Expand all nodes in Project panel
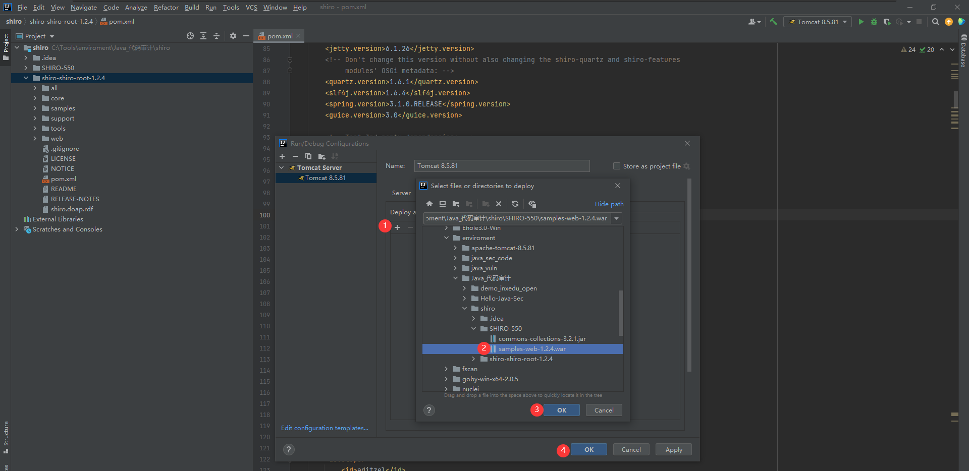Image resolution: width=969 pixels, height=471 pixels. coord(203,36)
